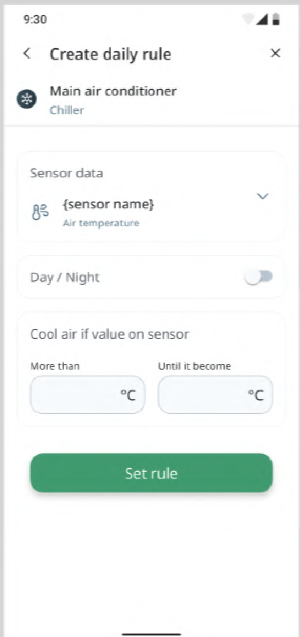Tap the bottom home indicator bar

click(151, 633)
